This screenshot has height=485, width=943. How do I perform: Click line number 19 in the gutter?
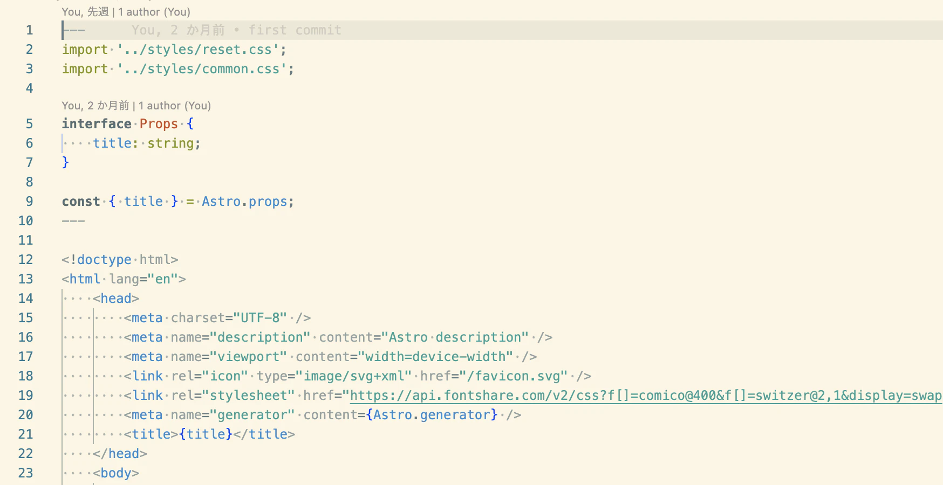[x=25, y=396]
